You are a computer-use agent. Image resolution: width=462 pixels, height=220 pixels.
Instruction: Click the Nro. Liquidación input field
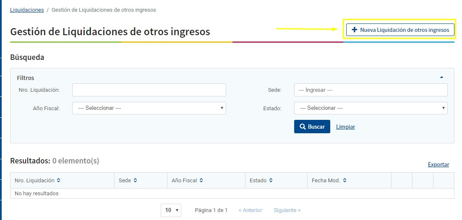[149, 90]
